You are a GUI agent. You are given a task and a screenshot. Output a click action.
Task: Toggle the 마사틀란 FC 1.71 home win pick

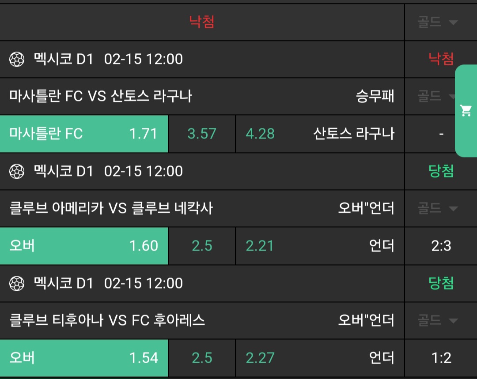[x=84, y=134]
